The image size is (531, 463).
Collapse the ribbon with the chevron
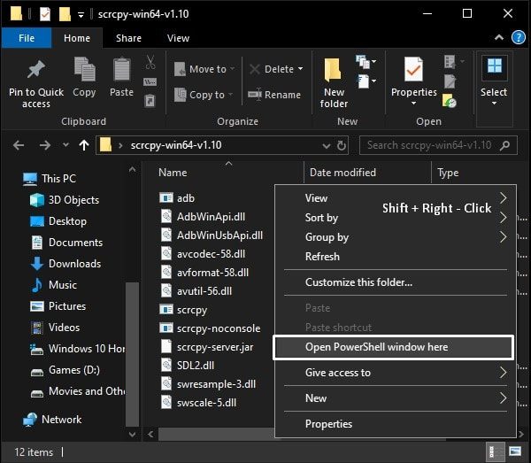click(x=499, y=37)
